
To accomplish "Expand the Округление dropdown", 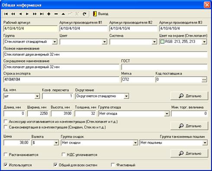I will coord(126,96).
